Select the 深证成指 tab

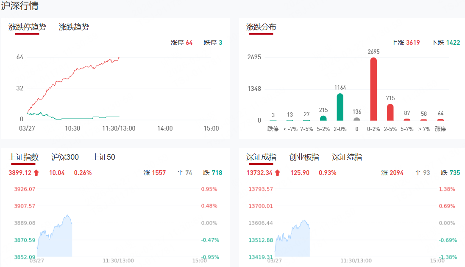point(261,157)
